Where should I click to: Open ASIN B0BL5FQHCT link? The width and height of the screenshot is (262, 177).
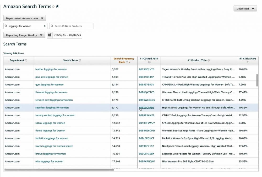click(146, 138)
